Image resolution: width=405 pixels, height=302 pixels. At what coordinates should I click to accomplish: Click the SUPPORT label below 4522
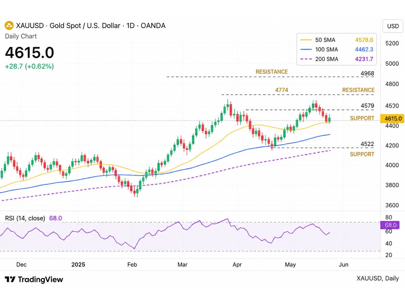tap(362, 154)
